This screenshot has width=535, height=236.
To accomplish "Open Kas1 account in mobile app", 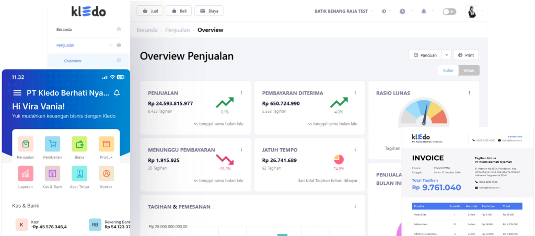I will 42,225.
